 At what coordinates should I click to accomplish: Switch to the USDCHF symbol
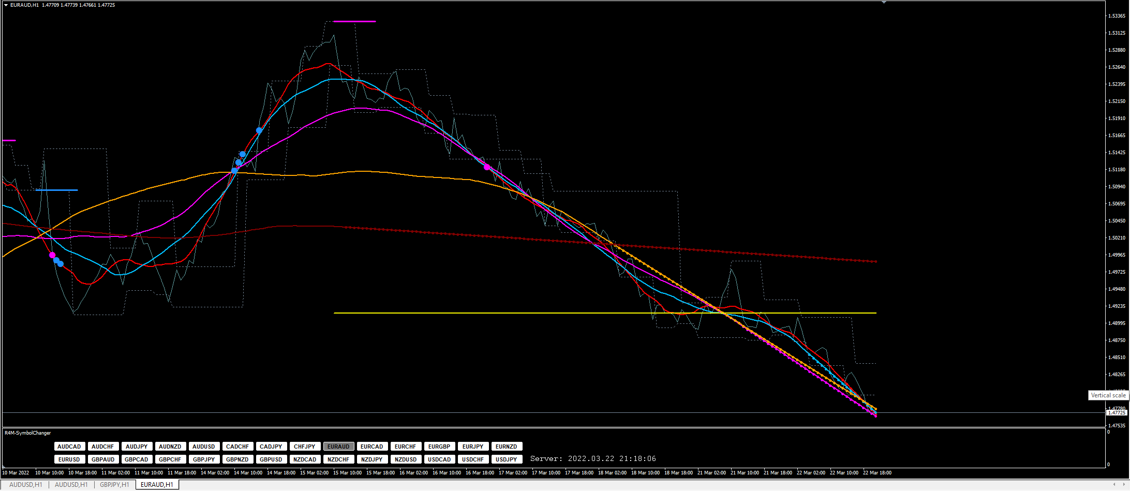click(473, 459)
